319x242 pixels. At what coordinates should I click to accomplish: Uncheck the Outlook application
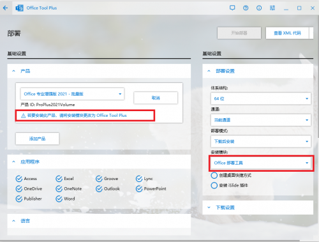pyautogui.click(x=99, y=188)
